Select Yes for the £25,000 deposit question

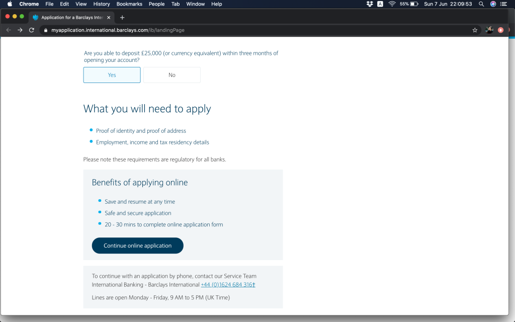tap(112, 75)
